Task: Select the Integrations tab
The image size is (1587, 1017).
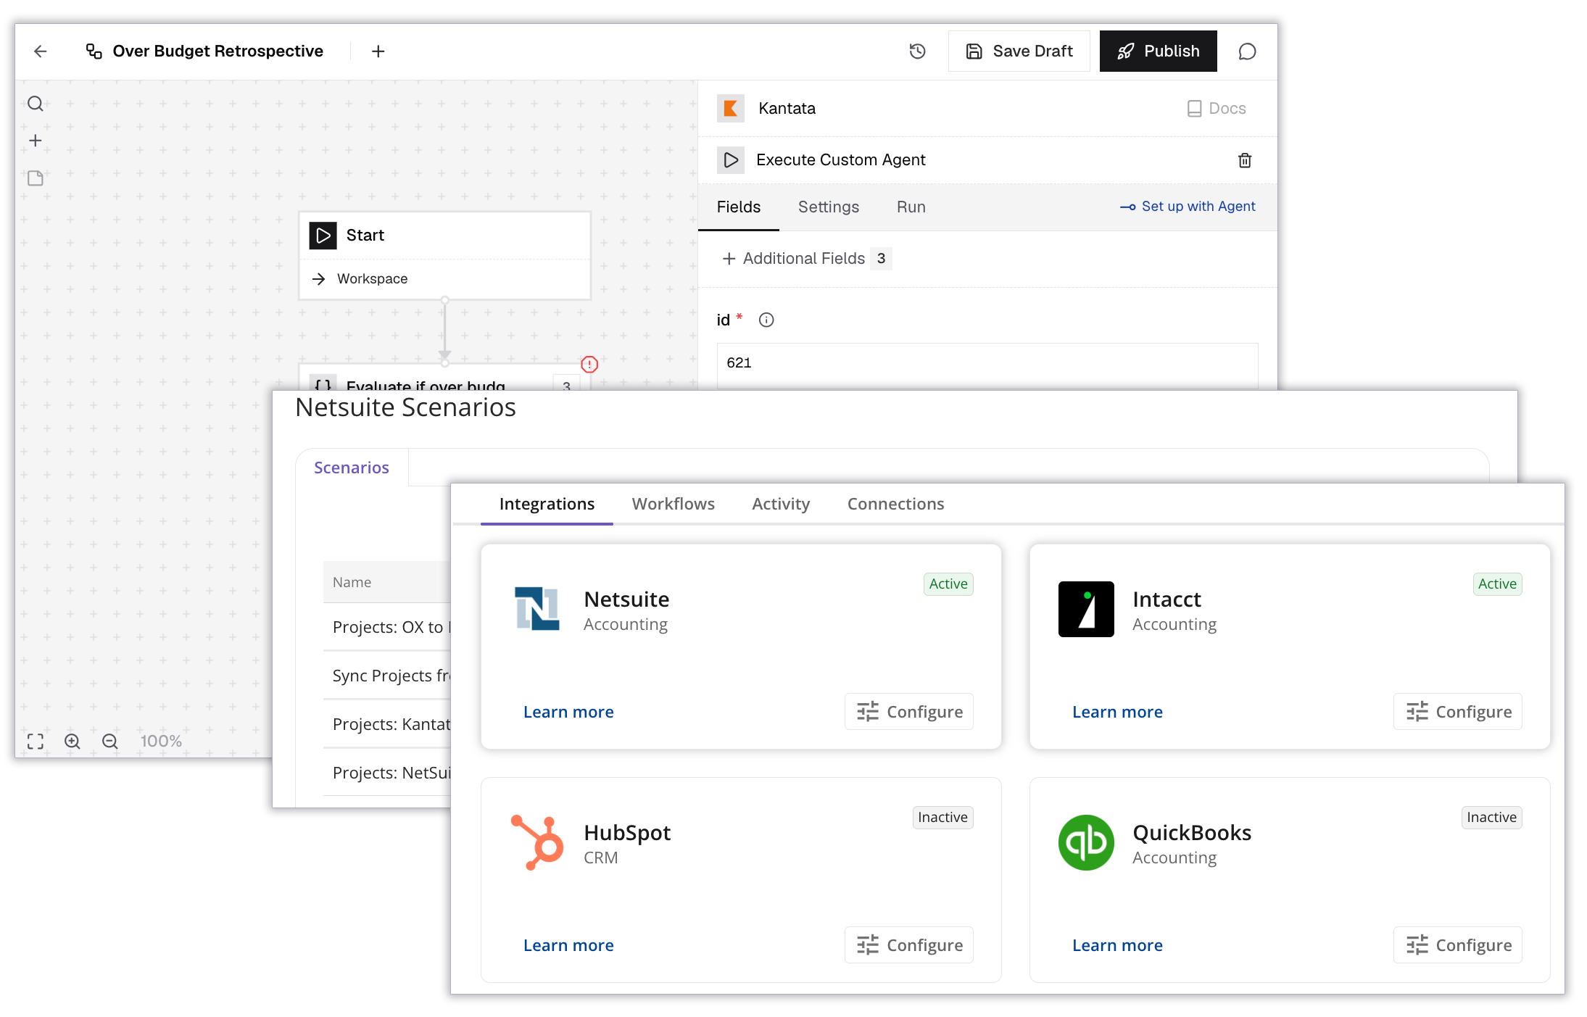Action: 547,504
